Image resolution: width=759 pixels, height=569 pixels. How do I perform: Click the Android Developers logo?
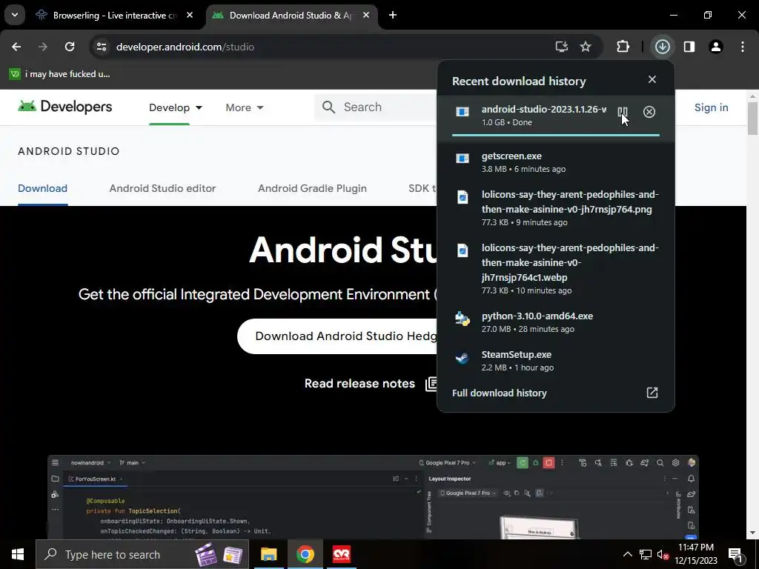tap(65, 107)
